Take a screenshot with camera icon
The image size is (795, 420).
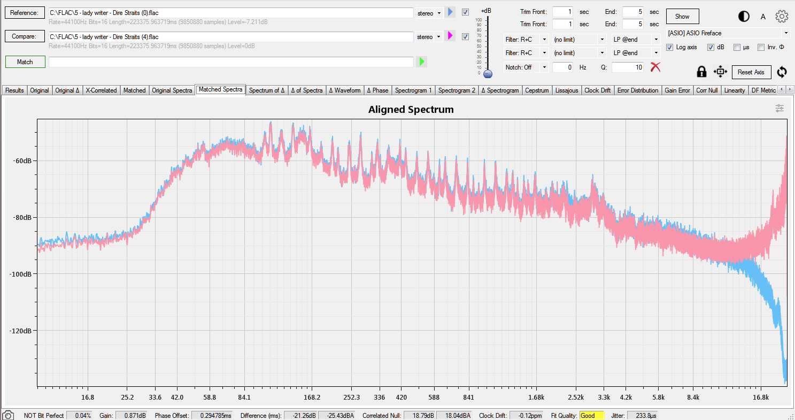coord(8,415)
